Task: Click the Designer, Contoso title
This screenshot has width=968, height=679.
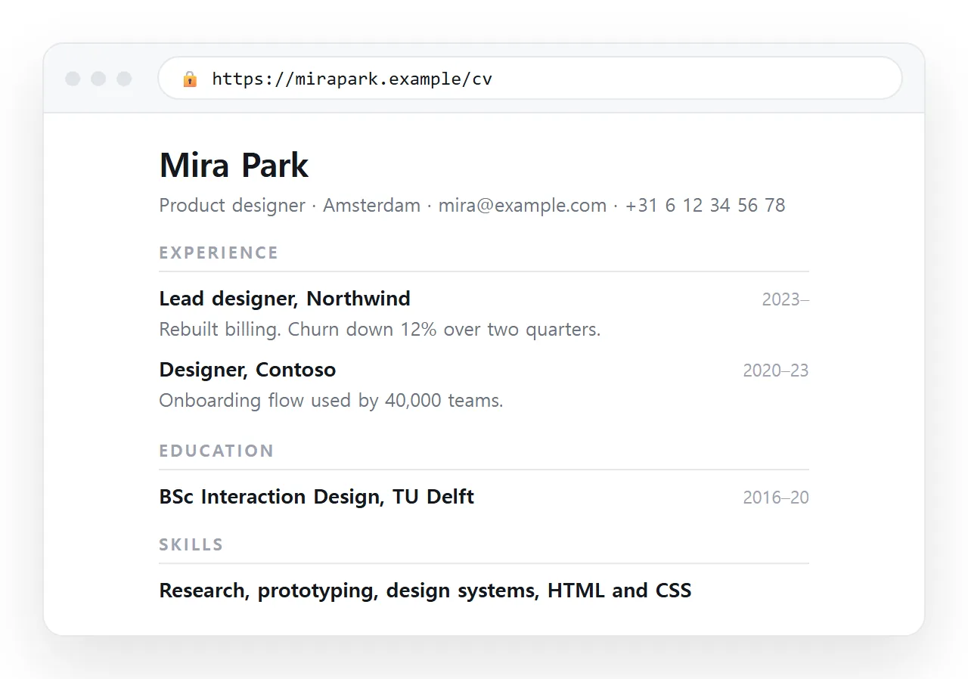Action: coord(247,370)
